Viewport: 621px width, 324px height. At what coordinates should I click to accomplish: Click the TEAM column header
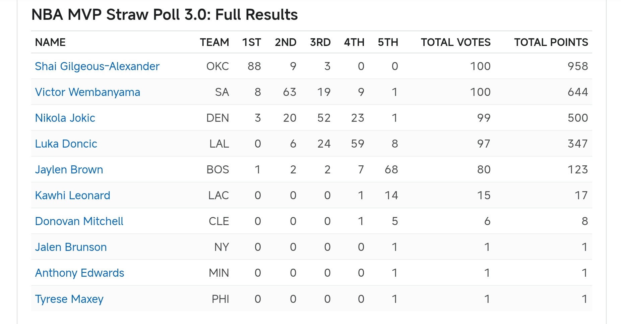coord(214,42)
